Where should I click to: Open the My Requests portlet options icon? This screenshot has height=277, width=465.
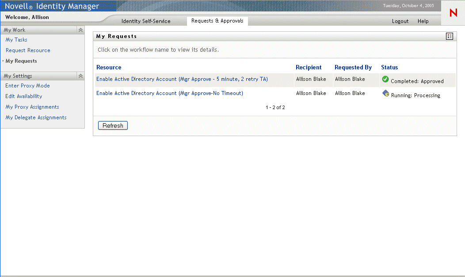pyautogui.click(x=450, y=36)
